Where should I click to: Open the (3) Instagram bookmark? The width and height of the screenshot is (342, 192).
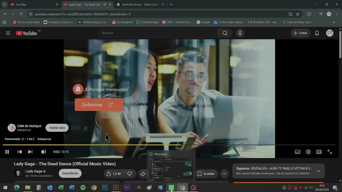coord(122,22)
